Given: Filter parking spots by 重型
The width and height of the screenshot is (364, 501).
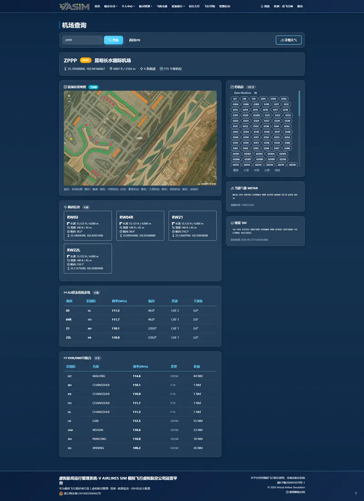Looking at the screenshot, I should 236,170.
